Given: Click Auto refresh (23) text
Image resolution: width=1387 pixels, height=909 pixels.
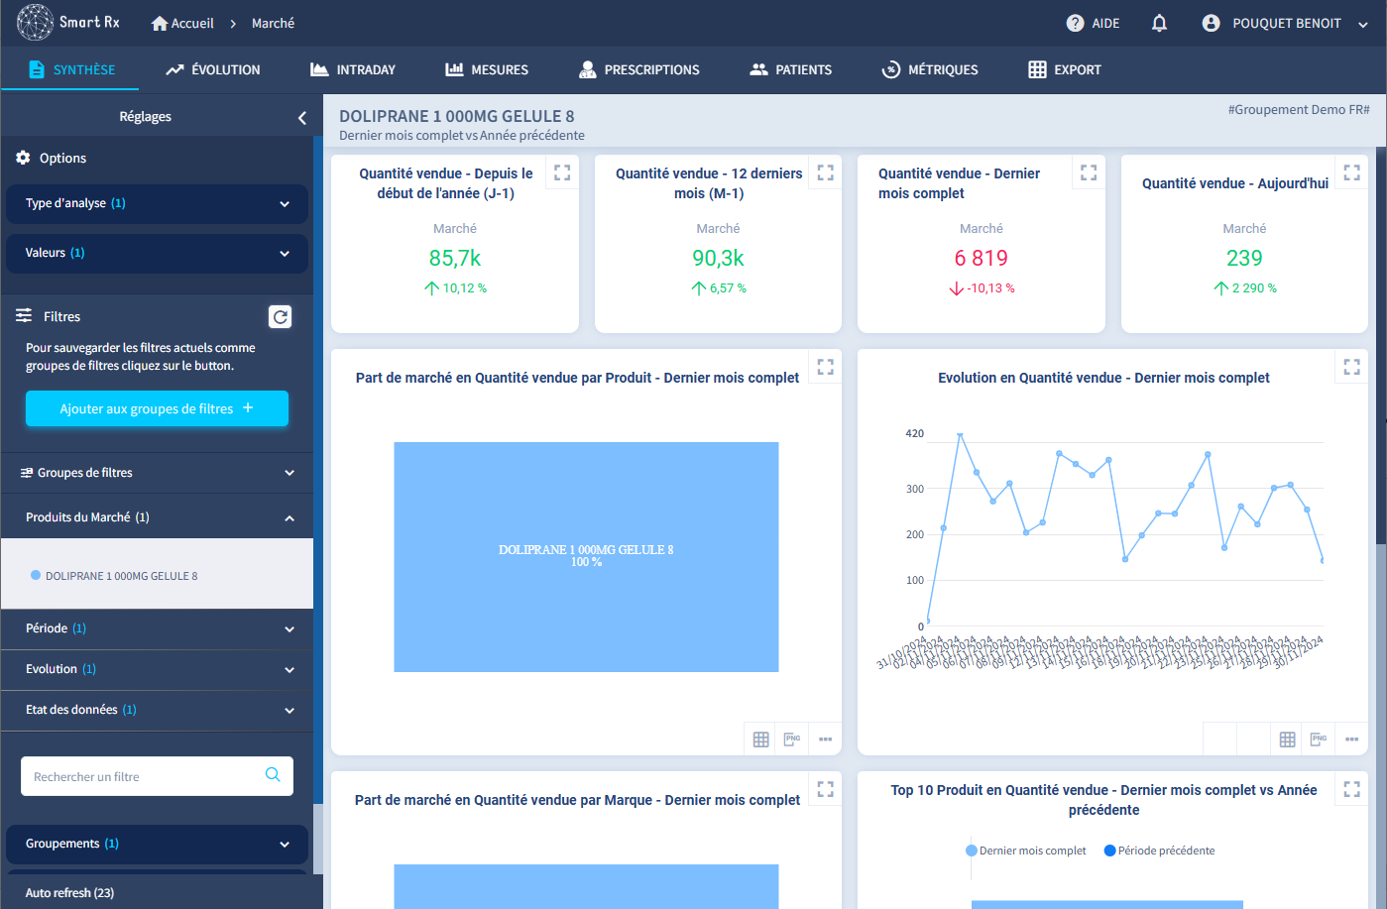Looking at the screenshot, I should pos(69,892).
